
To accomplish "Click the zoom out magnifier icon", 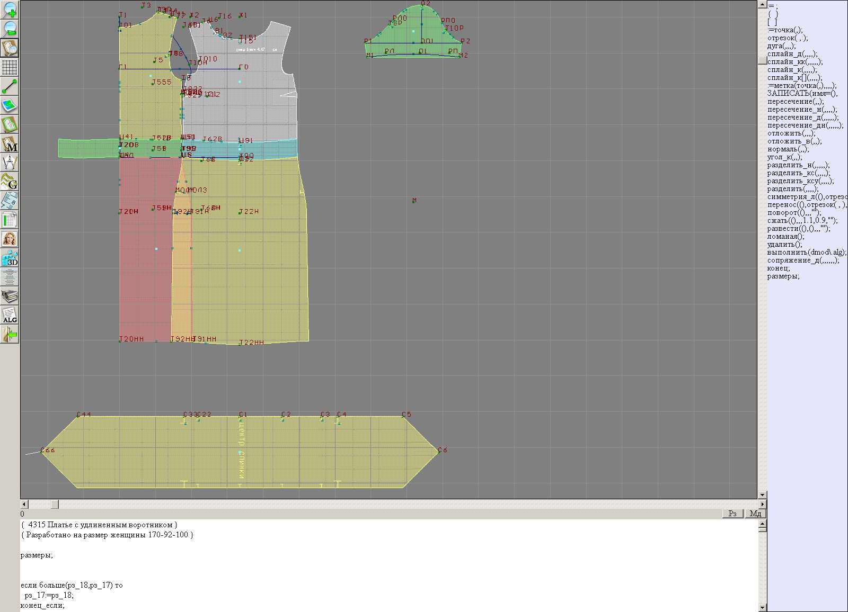I will click(10, 29).
